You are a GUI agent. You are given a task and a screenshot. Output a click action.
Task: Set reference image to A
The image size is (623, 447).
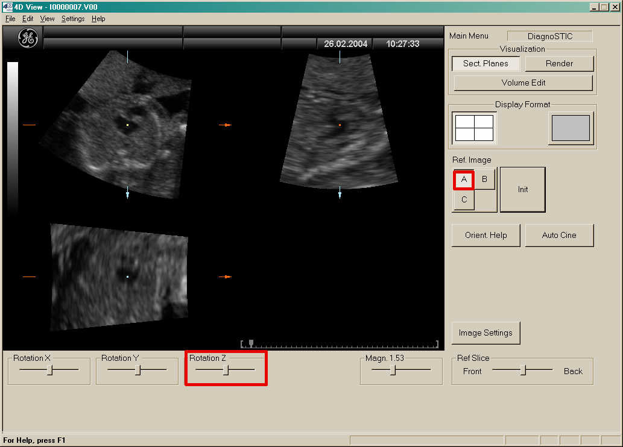tap(464, 180)
